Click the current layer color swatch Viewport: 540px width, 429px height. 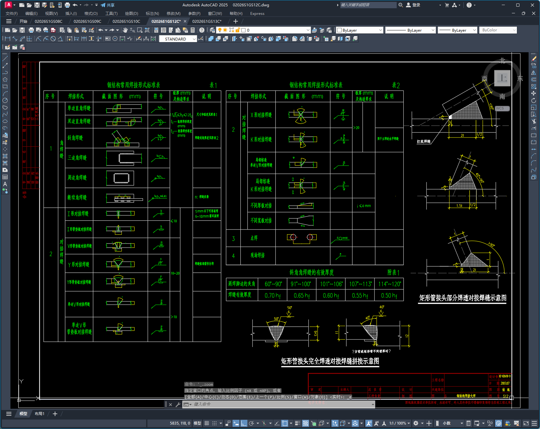244,30
